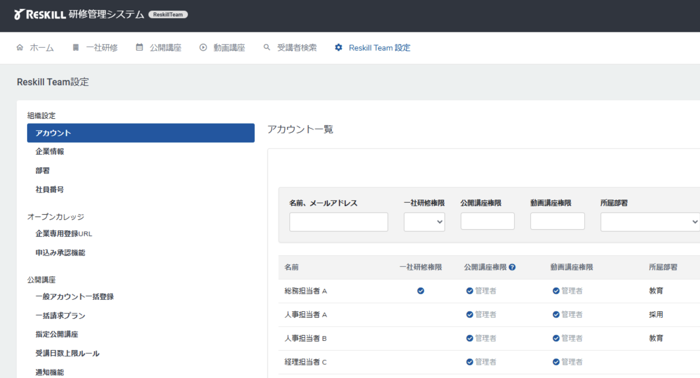Click the play icon for 動画講座

click(x=203, y=48)
